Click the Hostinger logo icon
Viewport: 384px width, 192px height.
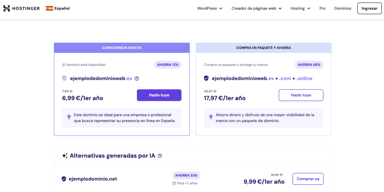click(x=7, y=8)
